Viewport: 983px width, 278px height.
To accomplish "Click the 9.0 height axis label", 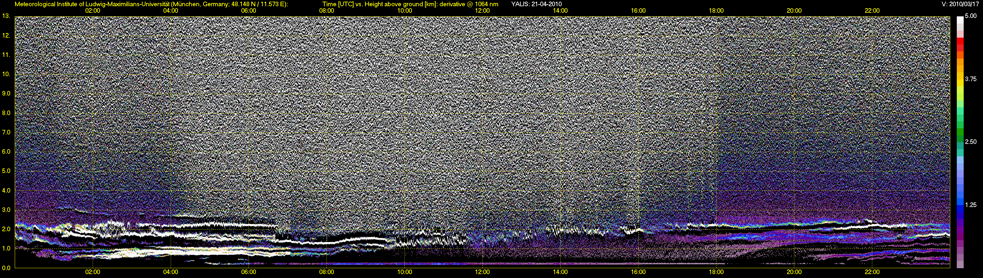I will pyautogui.click(x=6, y=93).
